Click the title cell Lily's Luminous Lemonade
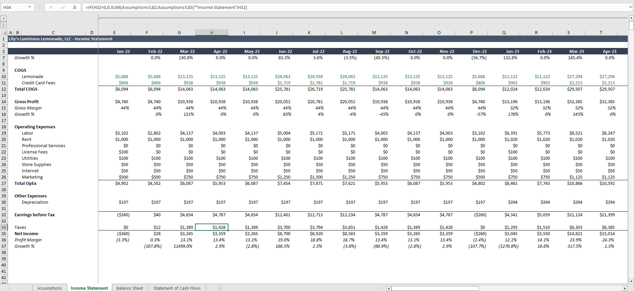The width and height of the screenshot is (634, 291). (x=61, y=39)
